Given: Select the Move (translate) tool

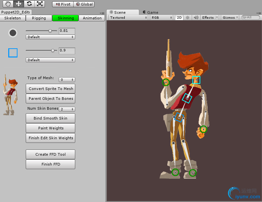Looking at the screenshot, I should tap(18, 4).
